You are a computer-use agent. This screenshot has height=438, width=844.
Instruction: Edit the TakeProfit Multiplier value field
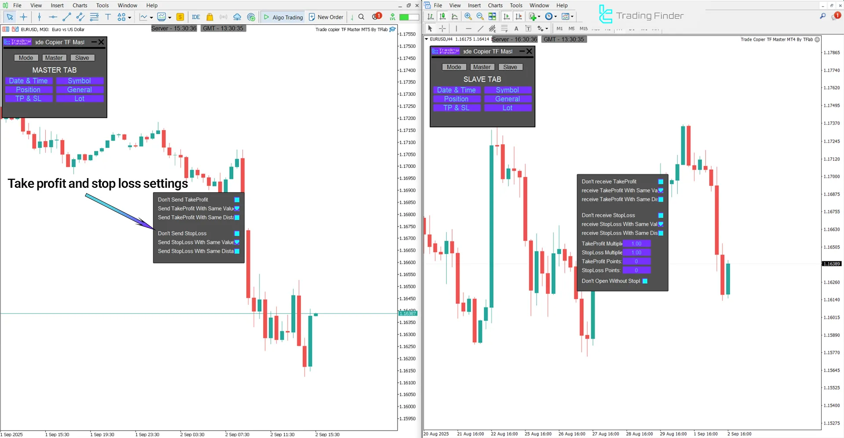pos(637,243)
